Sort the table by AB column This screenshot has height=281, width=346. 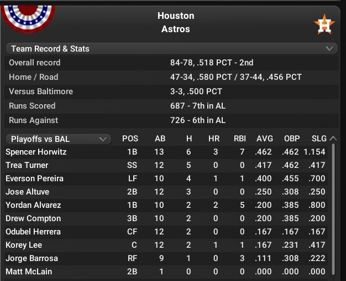(159, 139)
